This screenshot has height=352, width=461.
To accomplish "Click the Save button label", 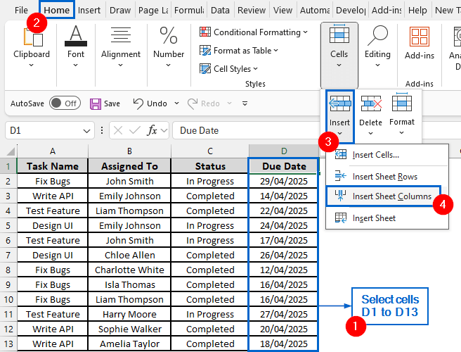I will click(x=112, y=103).
